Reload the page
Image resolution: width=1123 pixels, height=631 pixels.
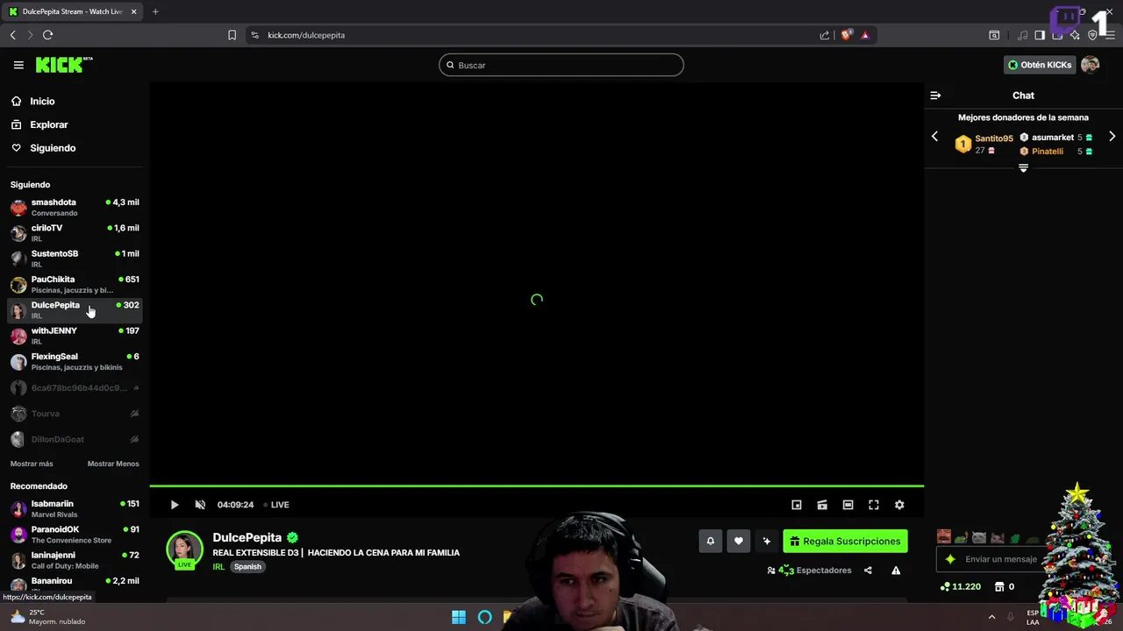click(x=47, y=35)
